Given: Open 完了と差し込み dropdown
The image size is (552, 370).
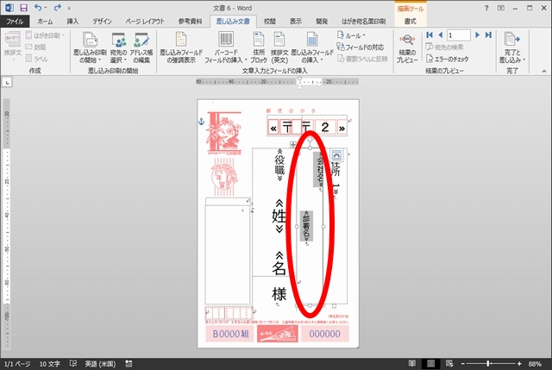Looking at the screenshot, I should (511, 48).
